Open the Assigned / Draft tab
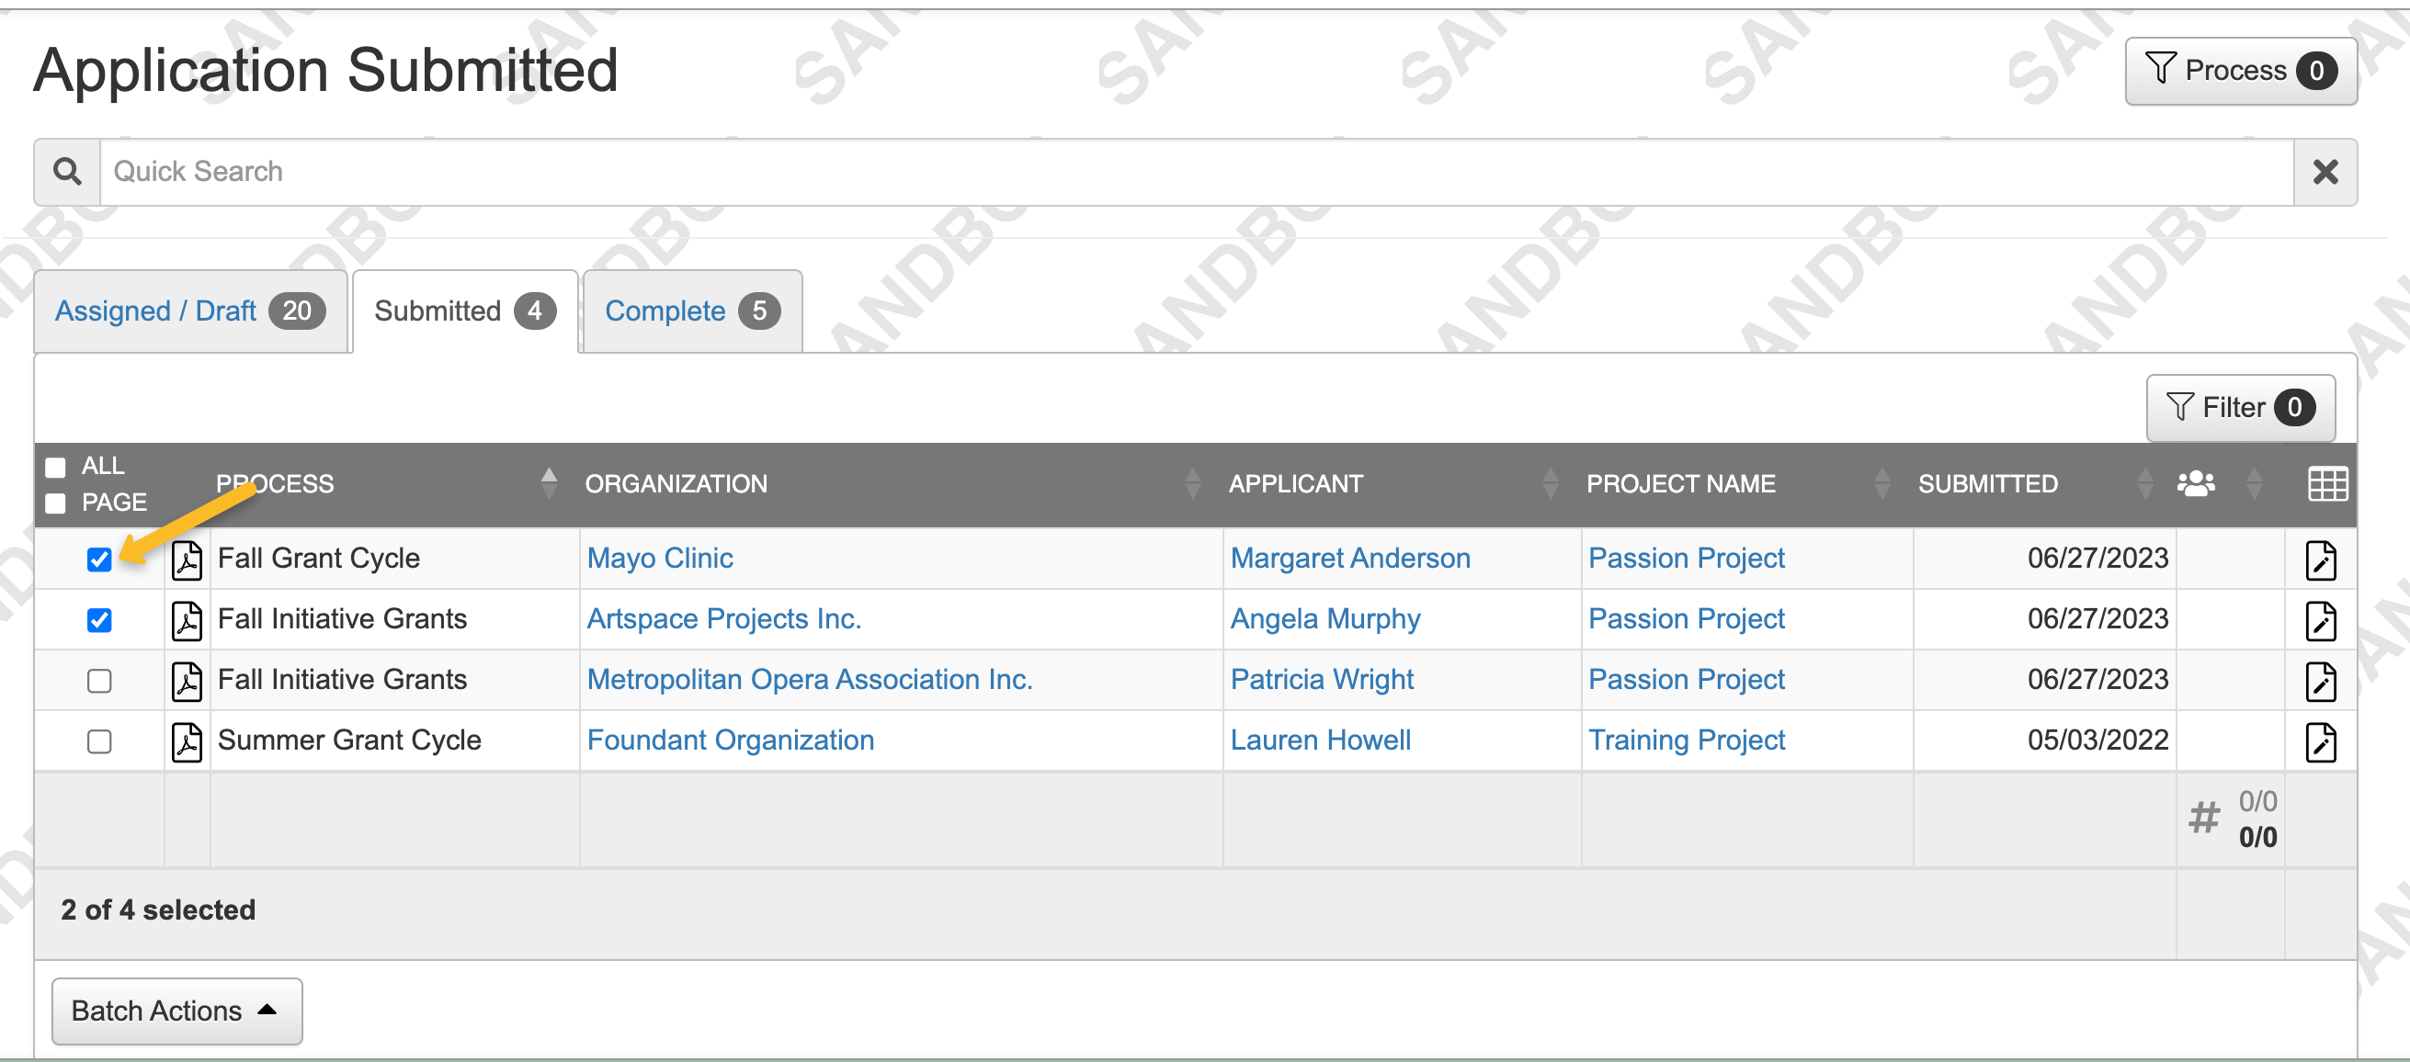This screenshot has width=2410, height=1062. click(156, 311)
